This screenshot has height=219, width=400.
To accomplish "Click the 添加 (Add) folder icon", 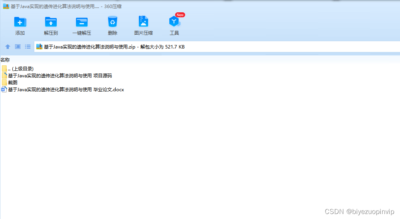I will [x=20, y=22].
